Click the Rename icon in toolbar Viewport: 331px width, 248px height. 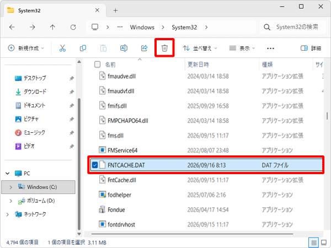(124, 48)
